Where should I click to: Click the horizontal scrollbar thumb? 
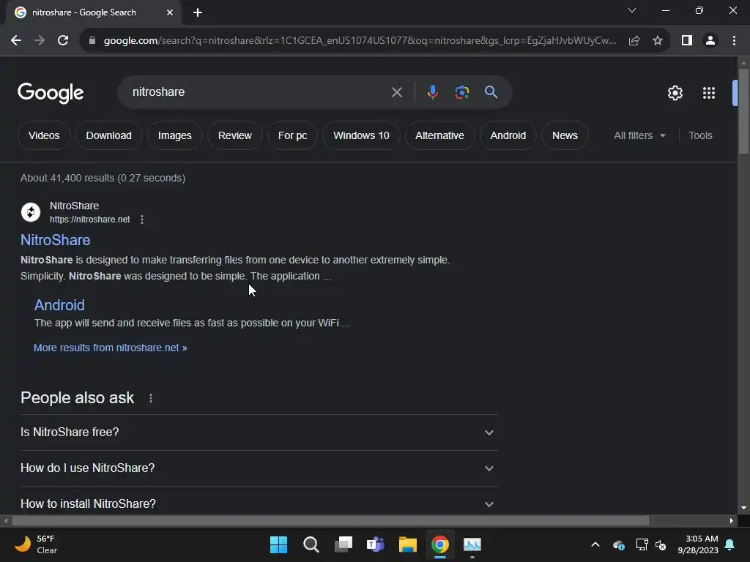(x=330, y=521)
